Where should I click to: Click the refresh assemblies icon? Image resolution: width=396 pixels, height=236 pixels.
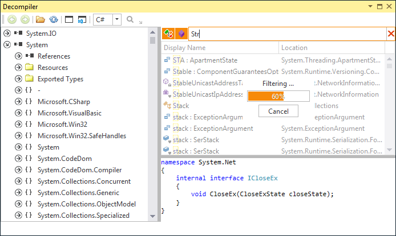[x=54, y=19]
